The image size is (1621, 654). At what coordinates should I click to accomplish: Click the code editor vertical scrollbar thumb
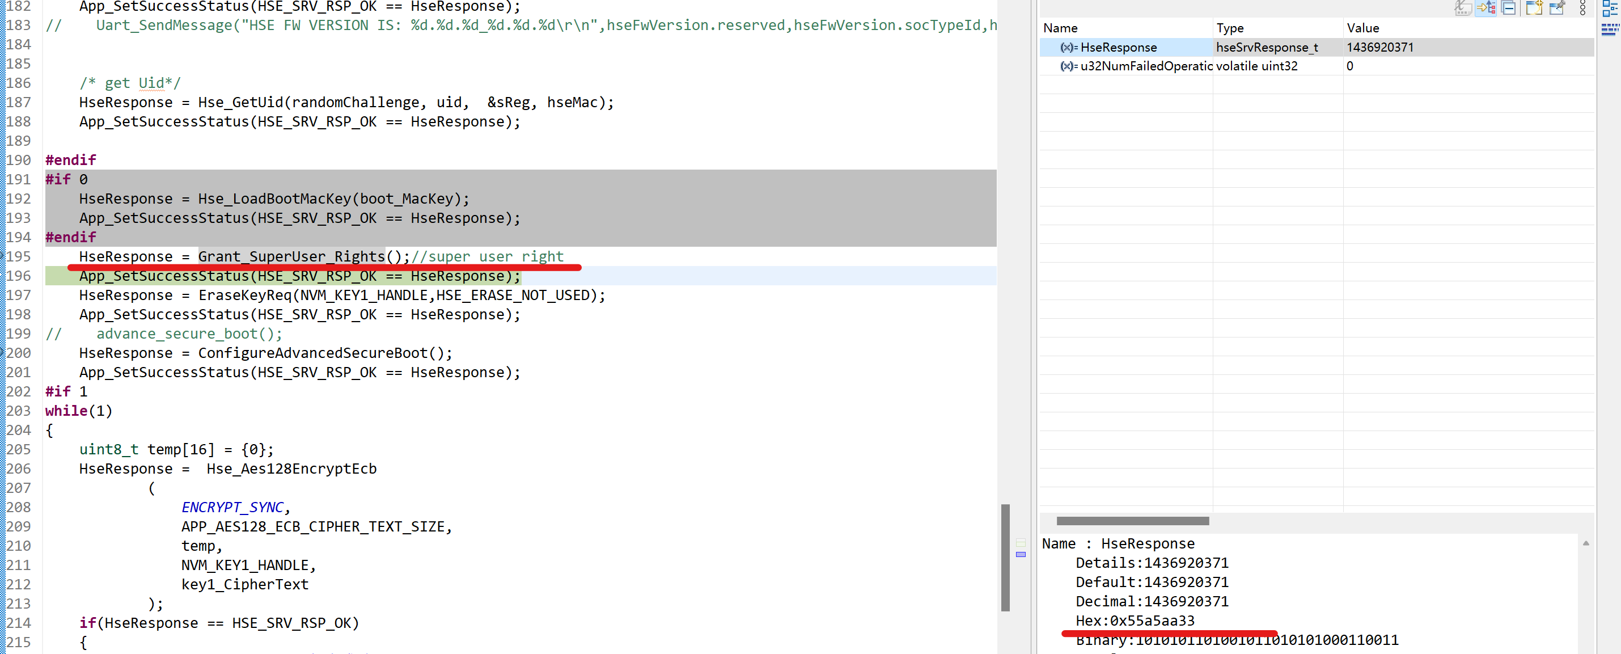pos(1006,558)
